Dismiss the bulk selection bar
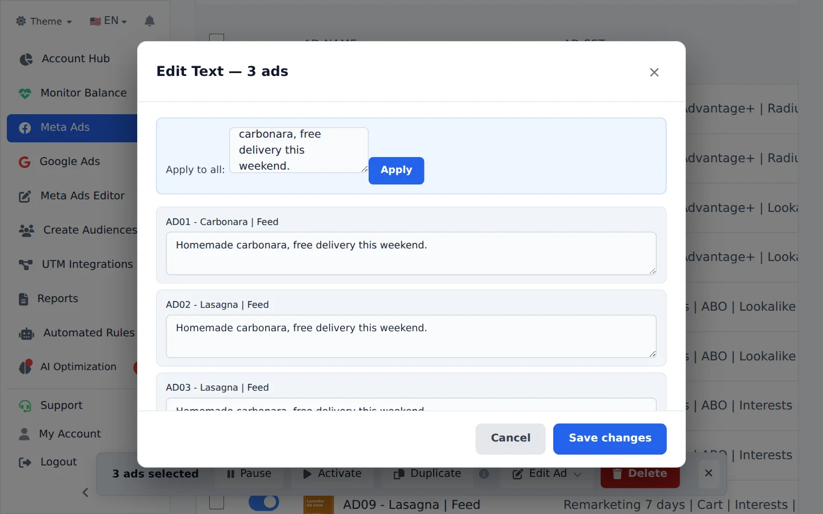Image resolution: width=823 pixels, height=514 pixels. pos(709,473)
